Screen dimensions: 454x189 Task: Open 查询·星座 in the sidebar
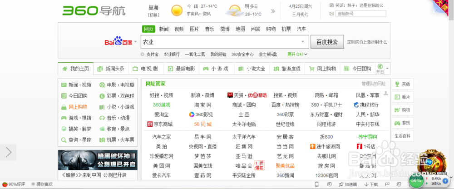point(76,140)
